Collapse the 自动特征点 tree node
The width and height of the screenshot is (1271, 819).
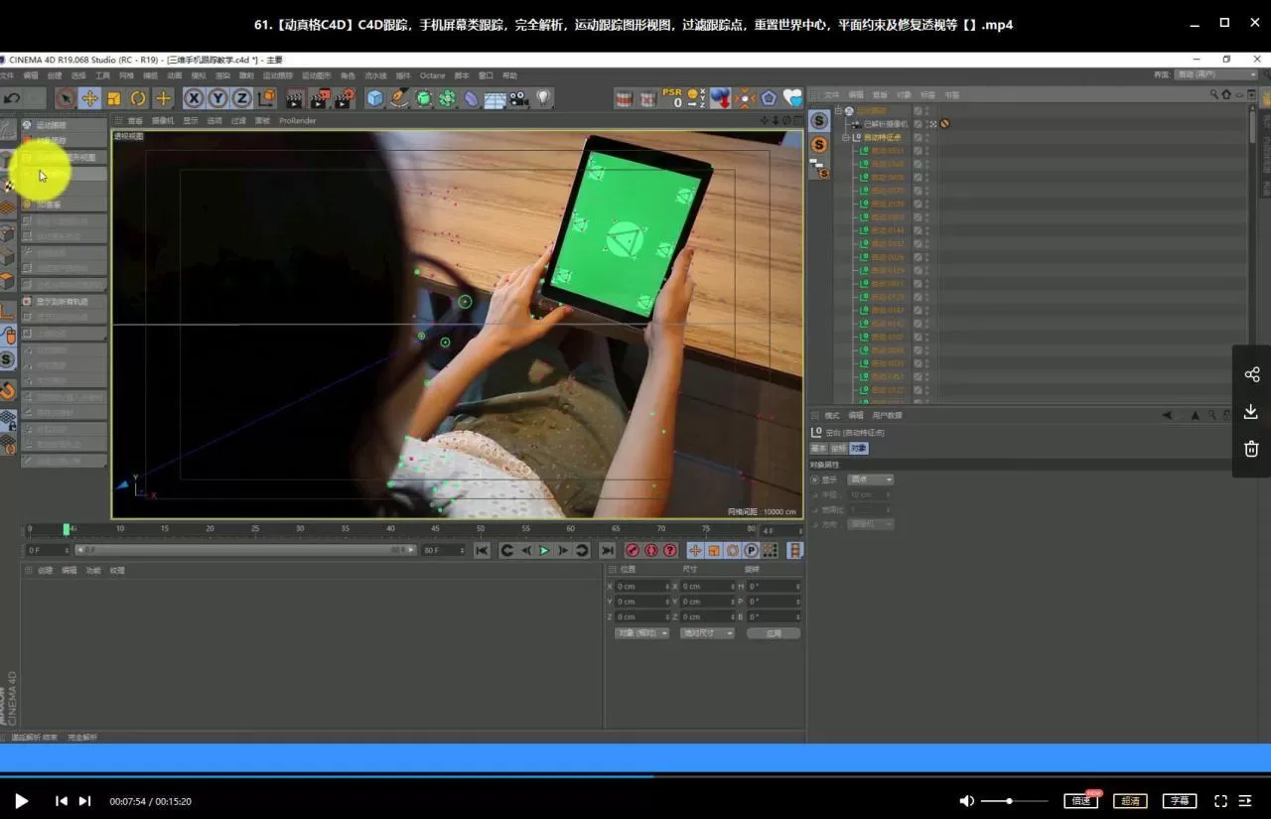pyautogui.click(x=845, y=137)
